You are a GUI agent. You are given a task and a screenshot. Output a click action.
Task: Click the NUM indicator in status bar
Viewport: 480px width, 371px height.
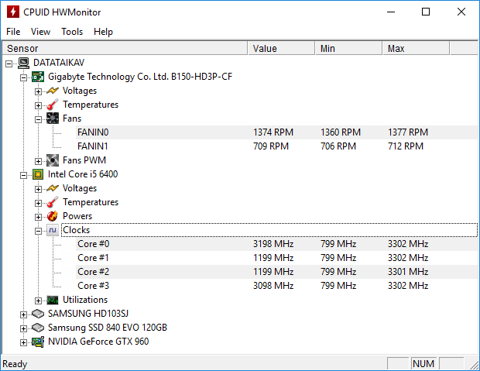point(423,364)
